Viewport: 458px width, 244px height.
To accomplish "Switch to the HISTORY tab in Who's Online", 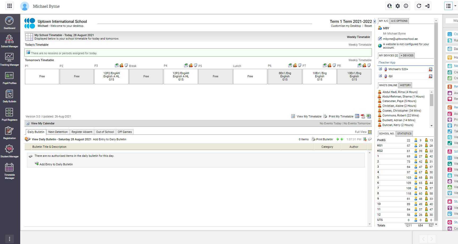I will click(405, 85).
